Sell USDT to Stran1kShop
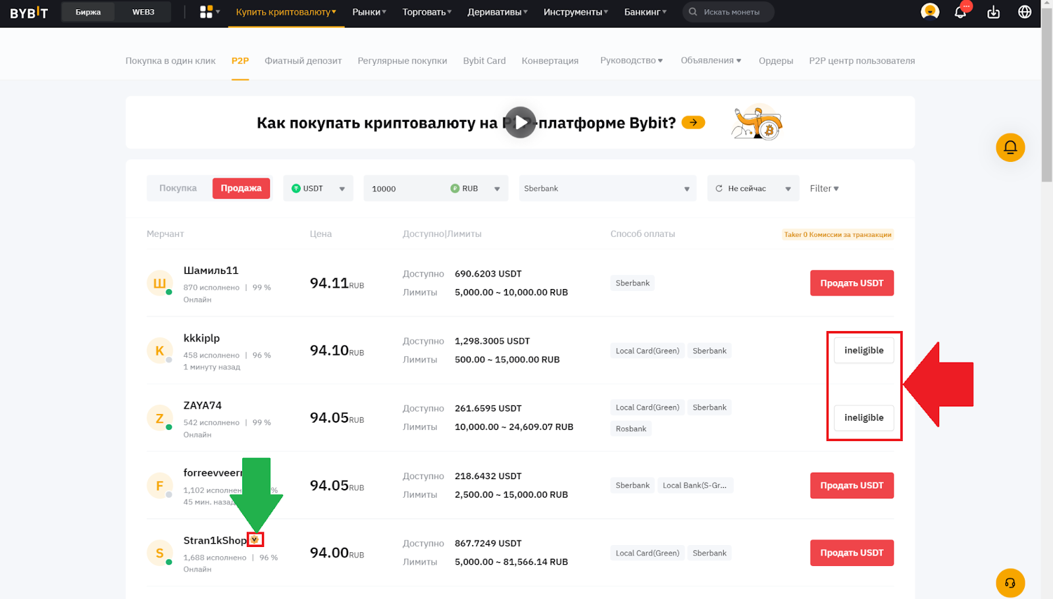Screen dimensions: 1053x599 (x=852, y=553)
